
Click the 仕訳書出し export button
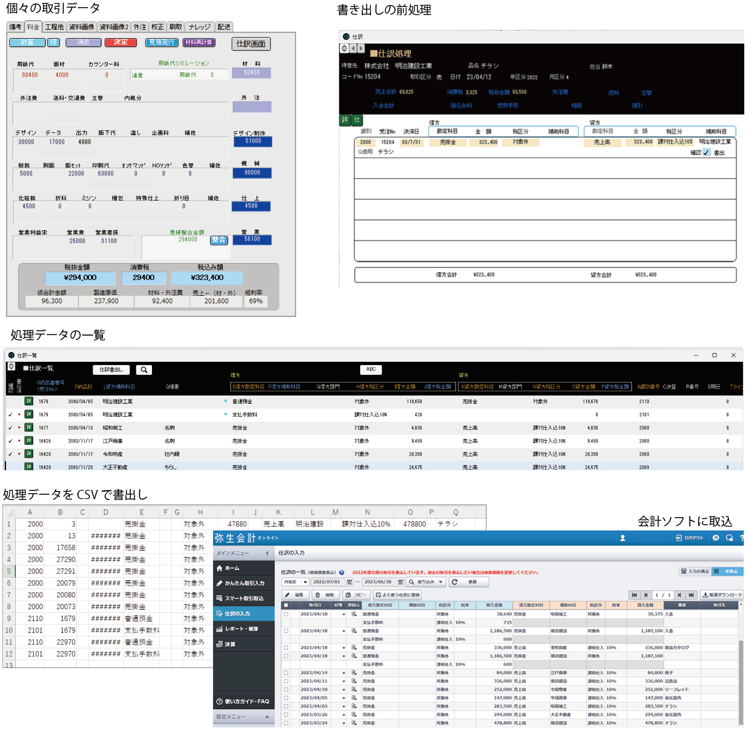click(x=111, y=369)
